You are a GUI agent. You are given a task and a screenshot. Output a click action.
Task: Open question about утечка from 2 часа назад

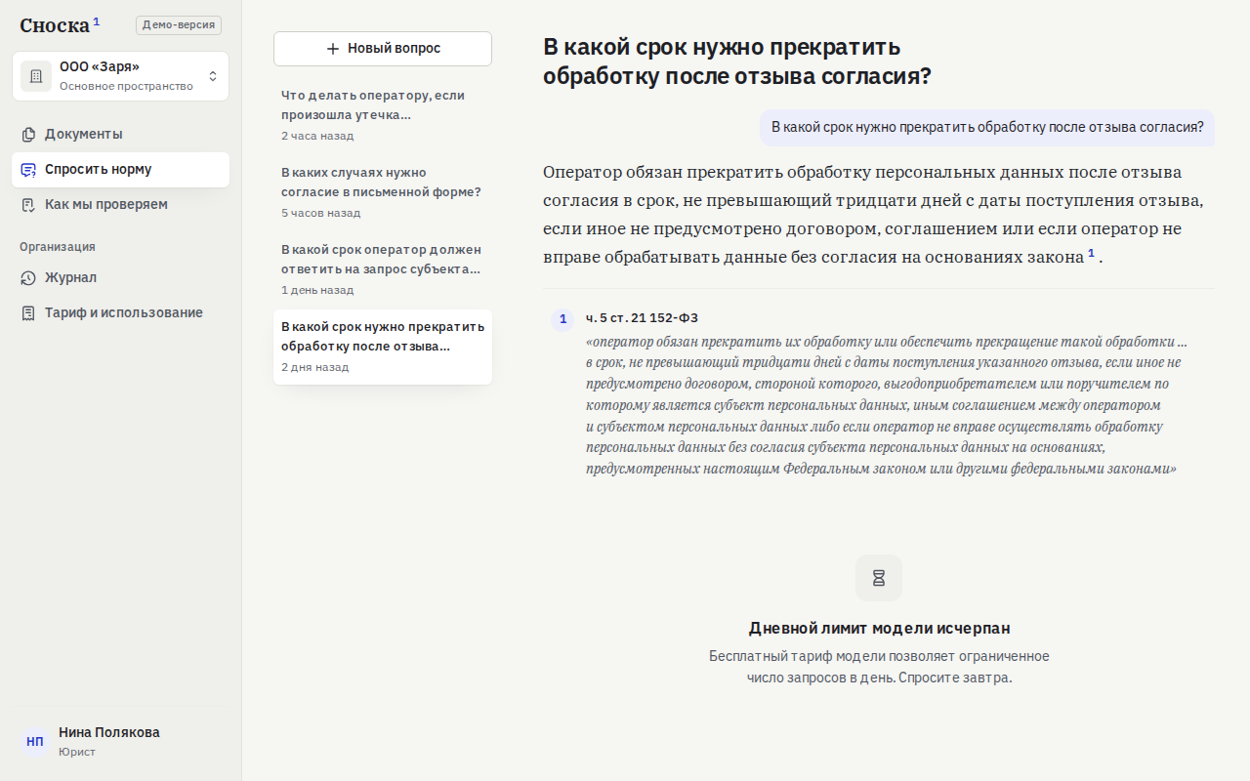coord(383,115)
